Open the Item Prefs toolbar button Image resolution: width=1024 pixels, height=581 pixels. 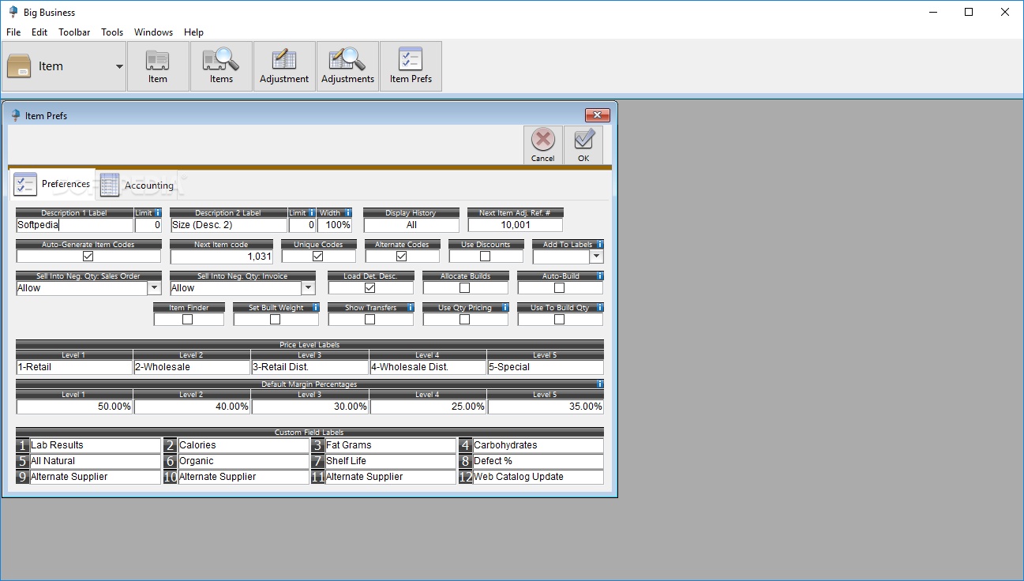(x=411, y=66)
